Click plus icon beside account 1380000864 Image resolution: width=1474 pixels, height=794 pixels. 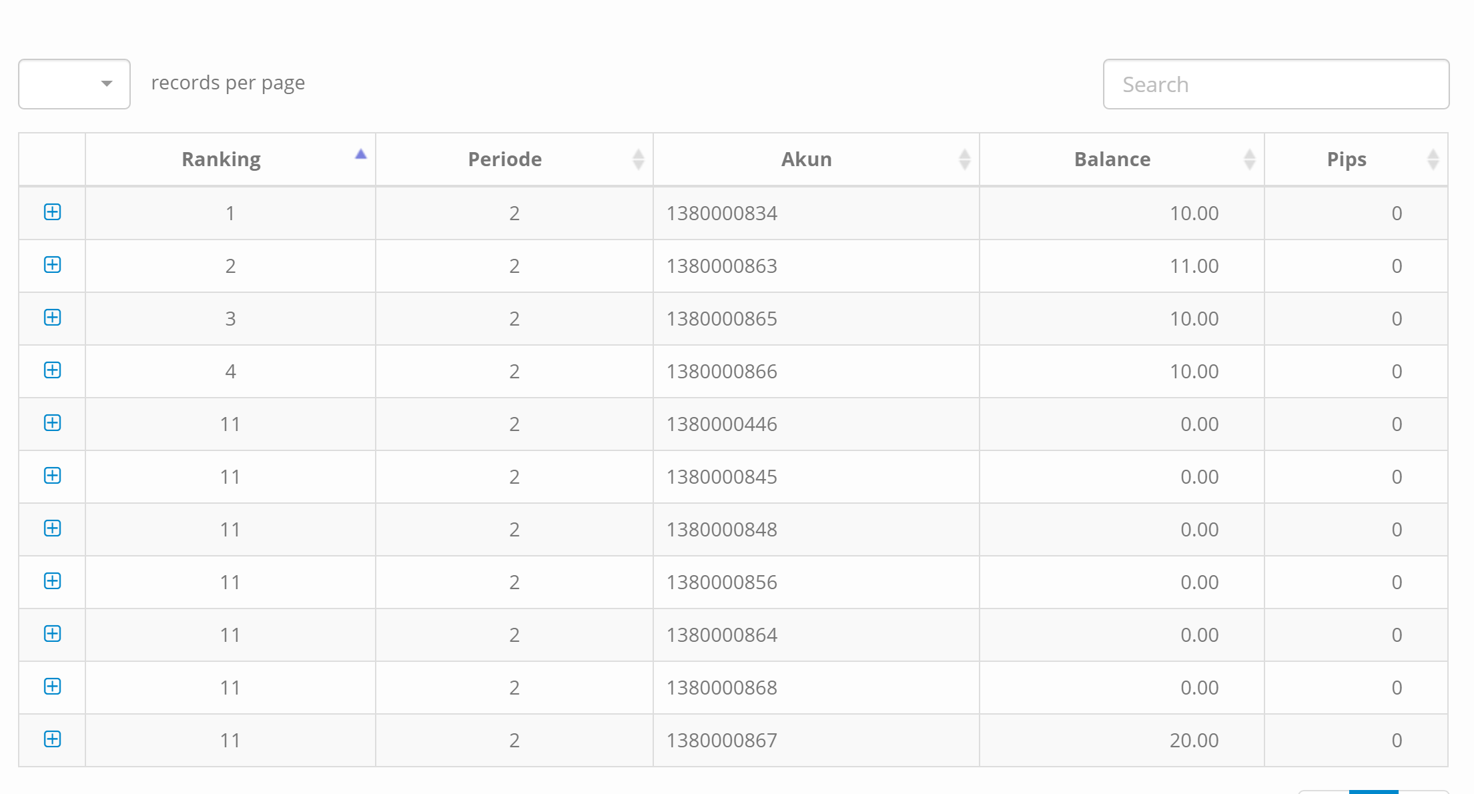point(52,634)
